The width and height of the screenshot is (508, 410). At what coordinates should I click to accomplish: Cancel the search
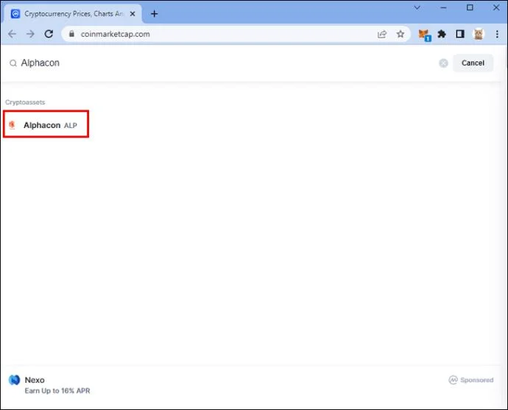473,63
